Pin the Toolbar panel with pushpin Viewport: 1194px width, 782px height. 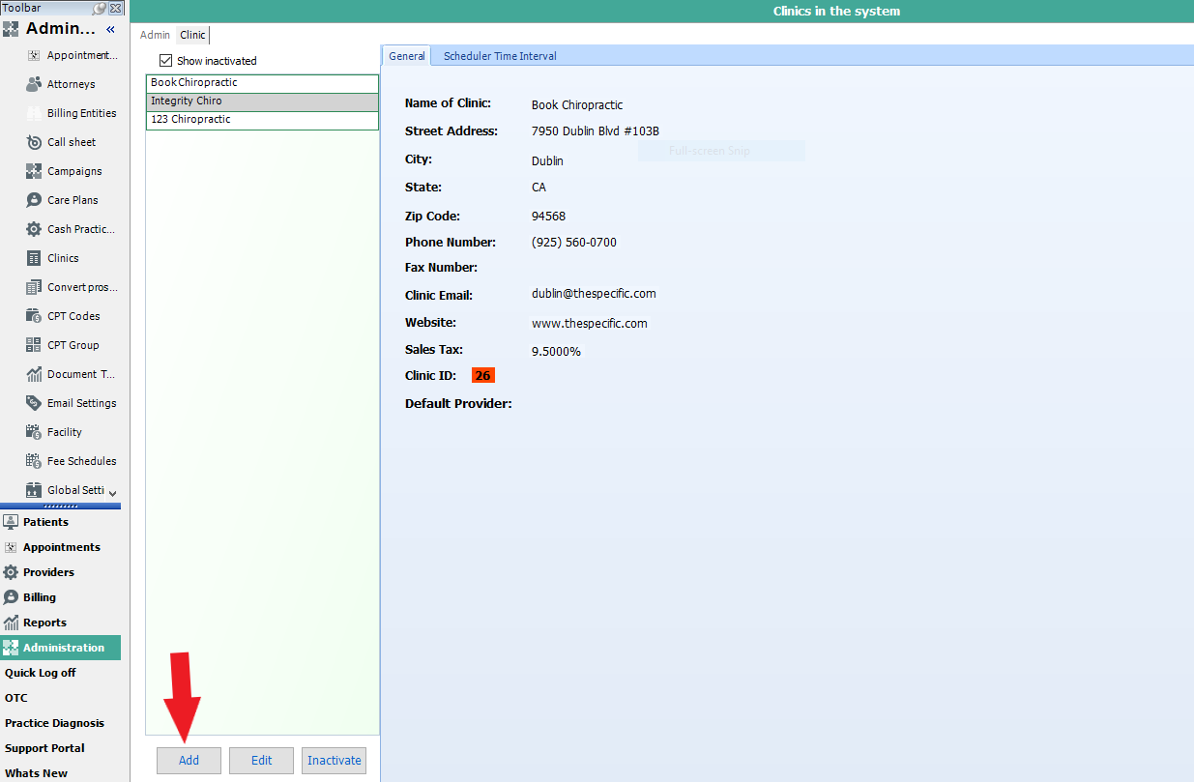(x=100, y=8)
